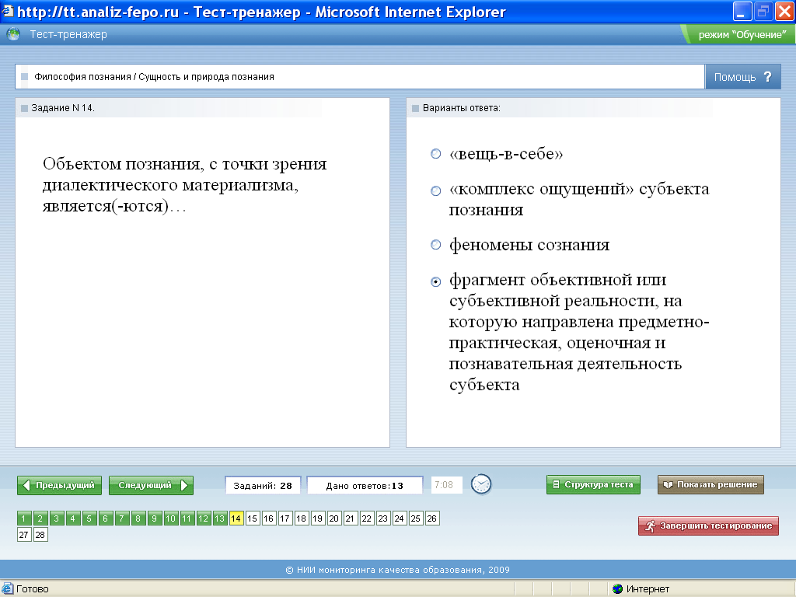
Task: Click the running man icon on Завершить
Action: pos(651,526)
